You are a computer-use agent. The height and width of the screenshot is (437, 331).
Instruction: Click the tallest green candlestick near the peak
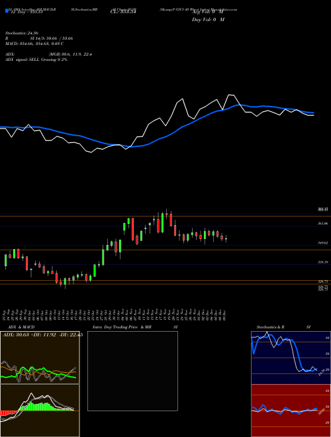coord(162,223)
